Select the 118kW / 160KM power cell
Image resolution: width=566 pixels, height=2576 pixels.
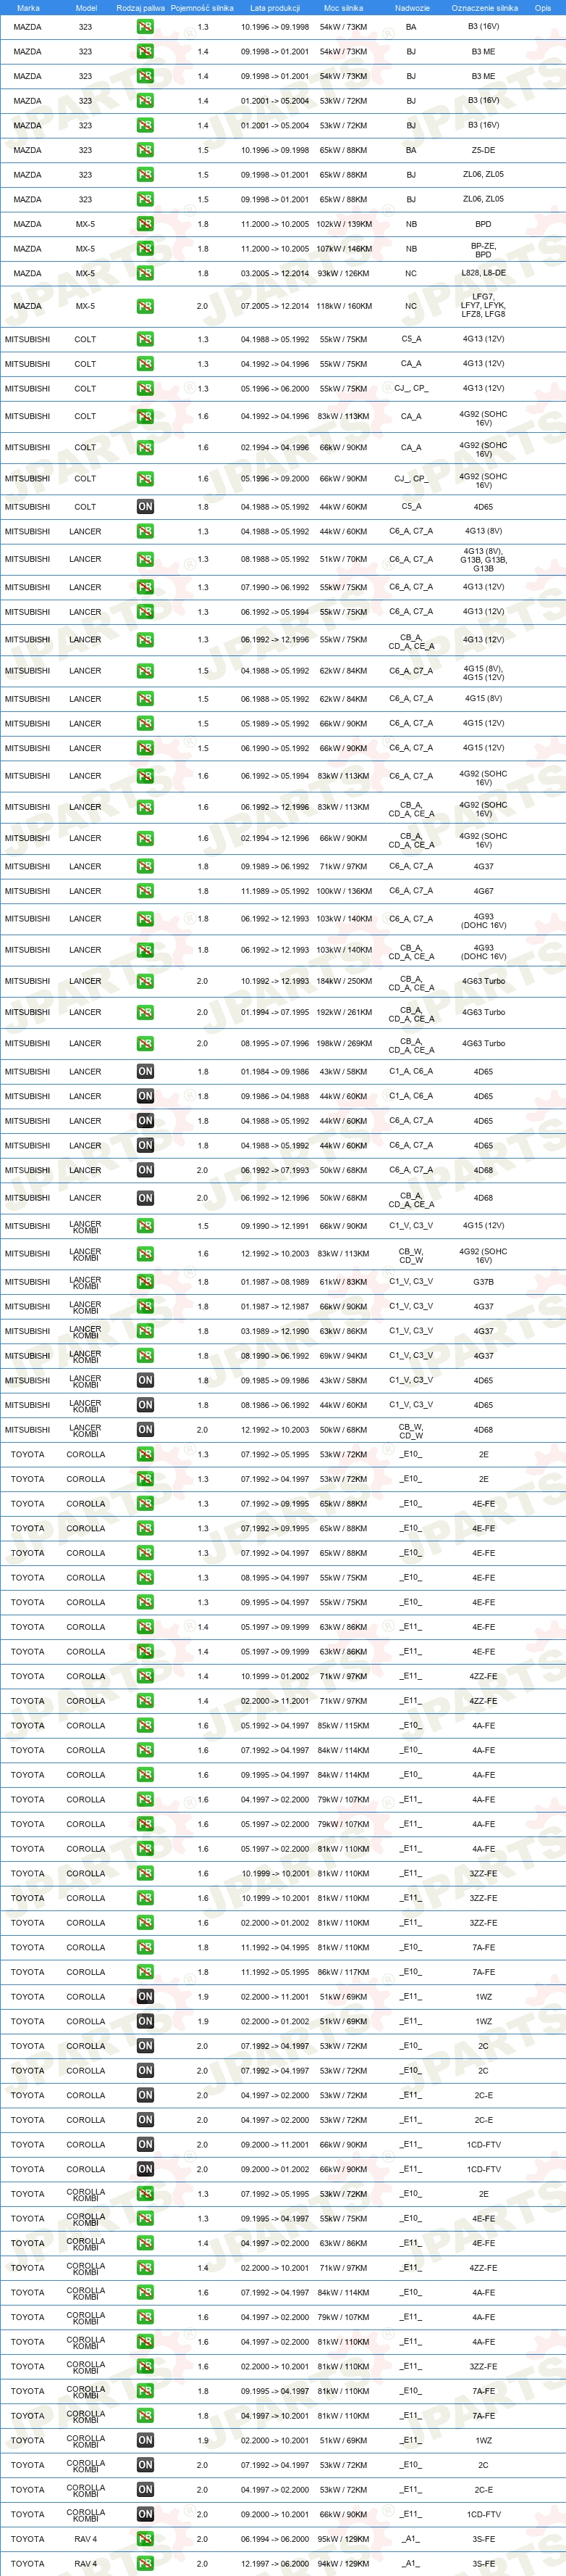tap(343, 306)
